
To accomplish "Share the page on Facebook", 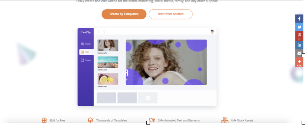I will pyautogui.click(x=299, y=19).
